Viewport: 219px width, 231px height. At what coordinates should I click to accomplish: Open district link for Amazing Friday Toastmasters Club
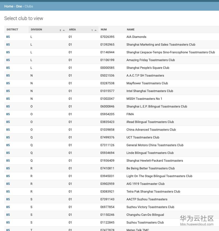pos(8,60)
